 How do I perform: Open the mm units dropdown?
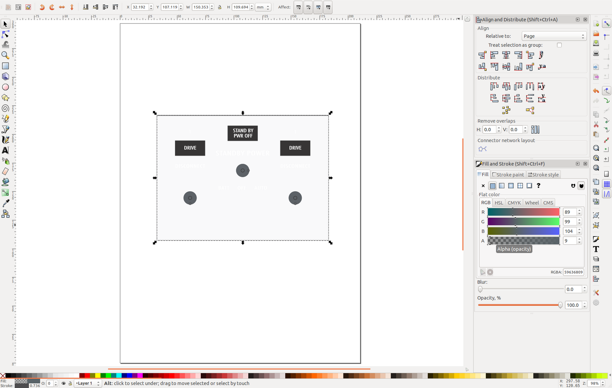coord(263,7)
